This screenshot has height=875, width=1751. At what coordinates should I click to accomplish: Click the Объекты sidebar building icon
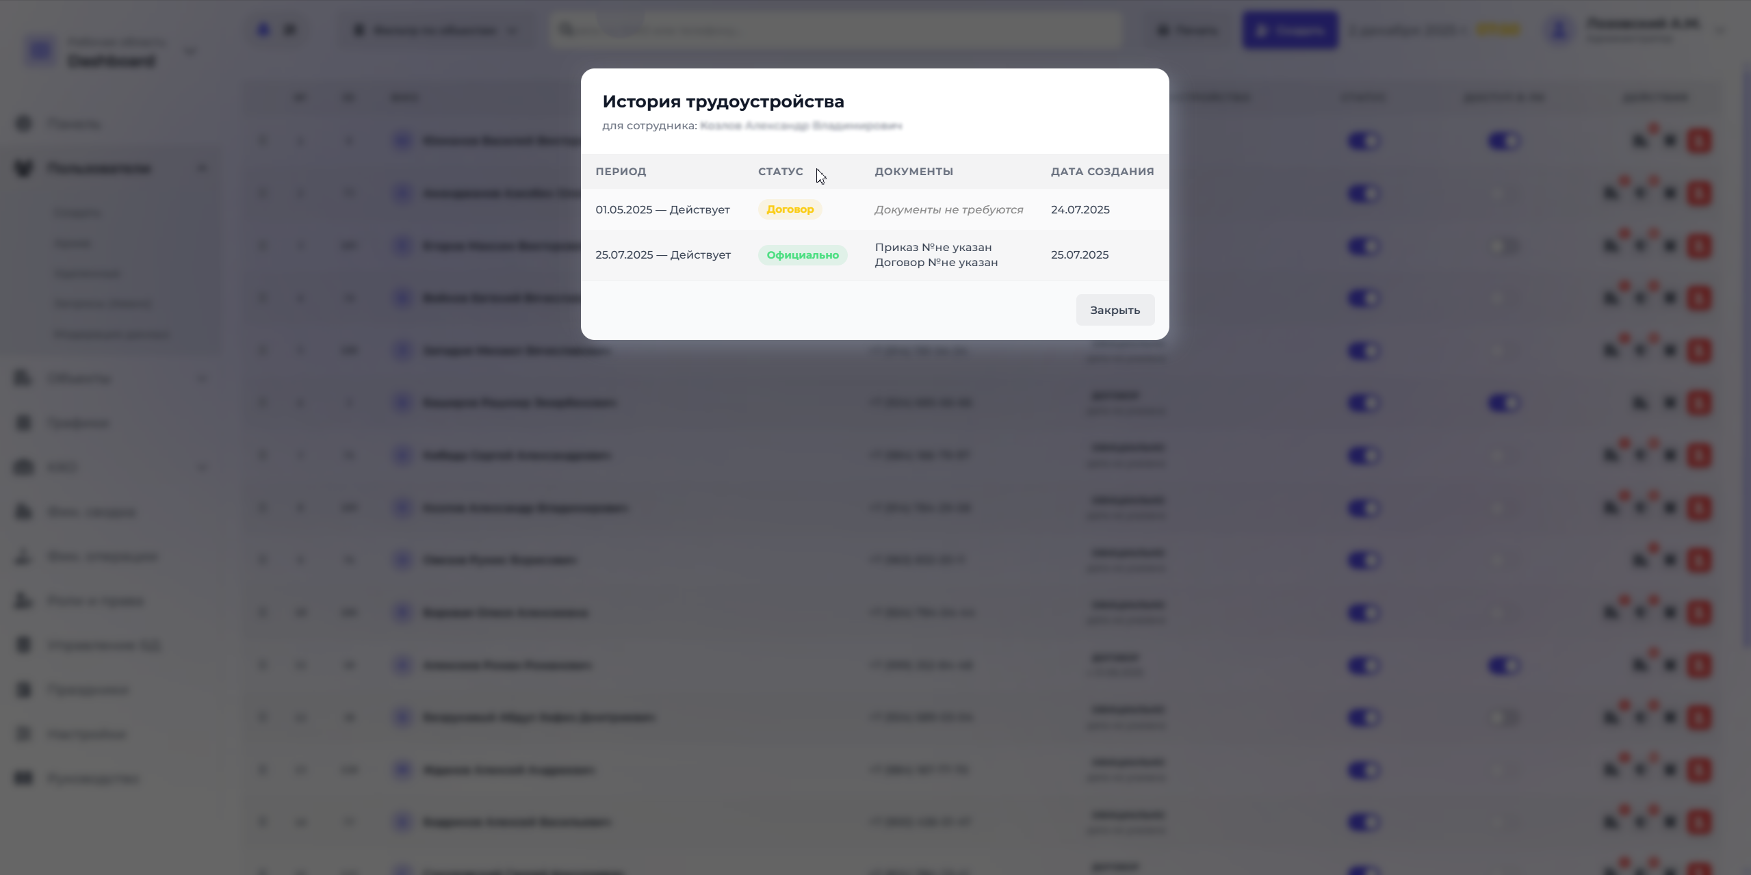tap(24, 378)
